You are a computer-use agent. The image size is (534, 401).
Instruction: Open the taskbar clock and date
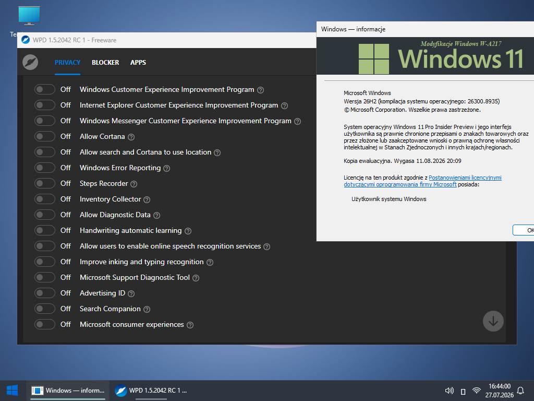click(x=499, y=391)
